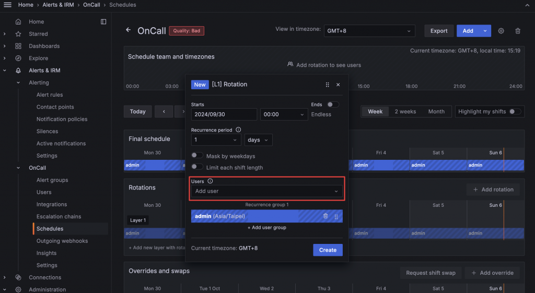Click the Today button
This screenshot has height=293, width=535.
[x=137, y=112]
